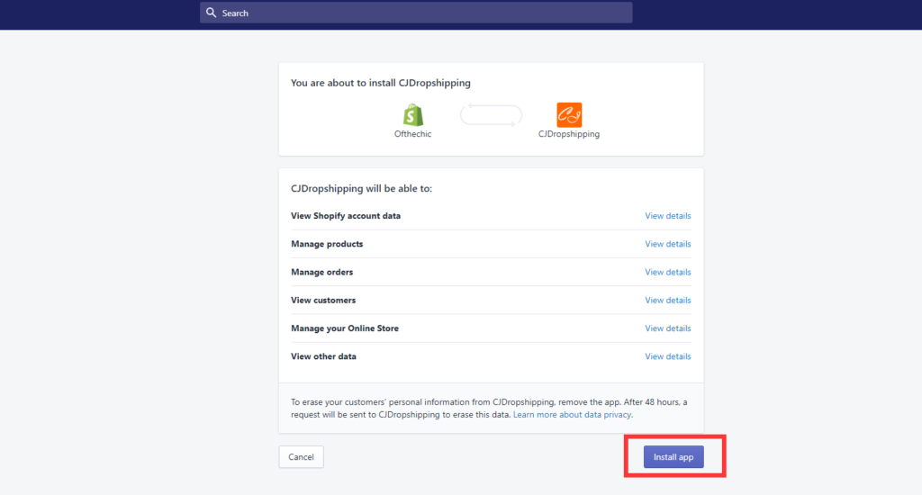This screenshot has width=922, height=495.
Task: Click the 'Manage orders' permission text
Action: click(321, 272)
